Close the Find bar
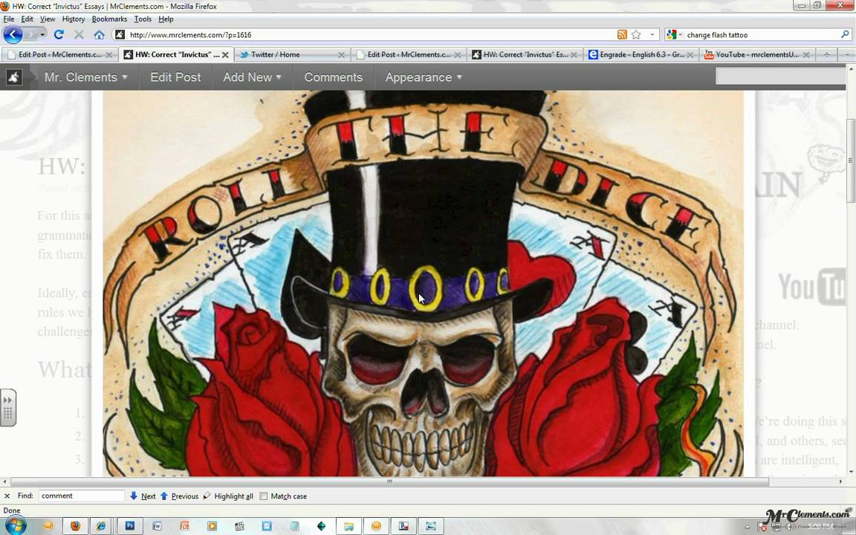Screen dimensions: 856x535 coord(7,496)
